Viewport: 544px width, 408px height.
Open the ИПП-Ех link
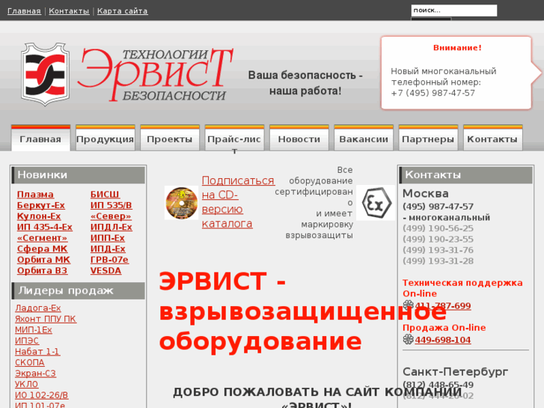(x=108, y=238)
